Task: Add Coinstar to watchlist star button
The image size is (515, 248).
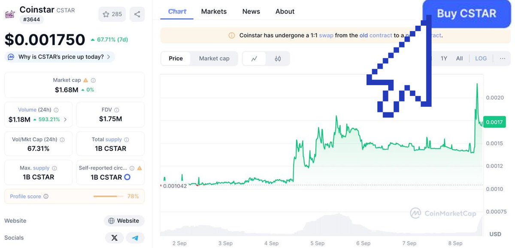Action: pos(112,14)
